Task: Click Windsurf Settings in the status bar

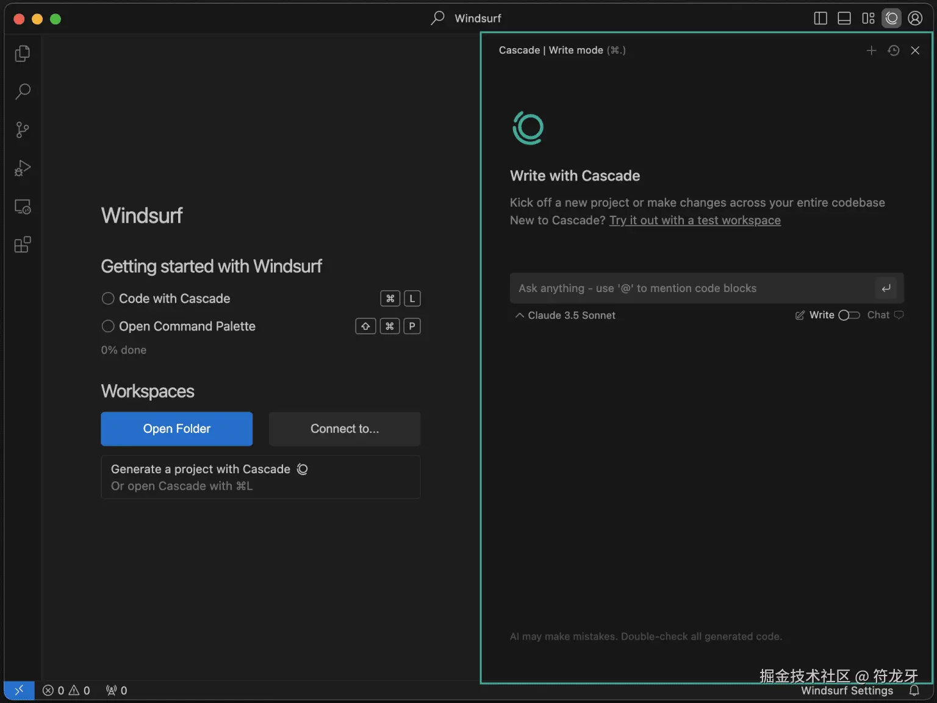Action: (847, 690)
